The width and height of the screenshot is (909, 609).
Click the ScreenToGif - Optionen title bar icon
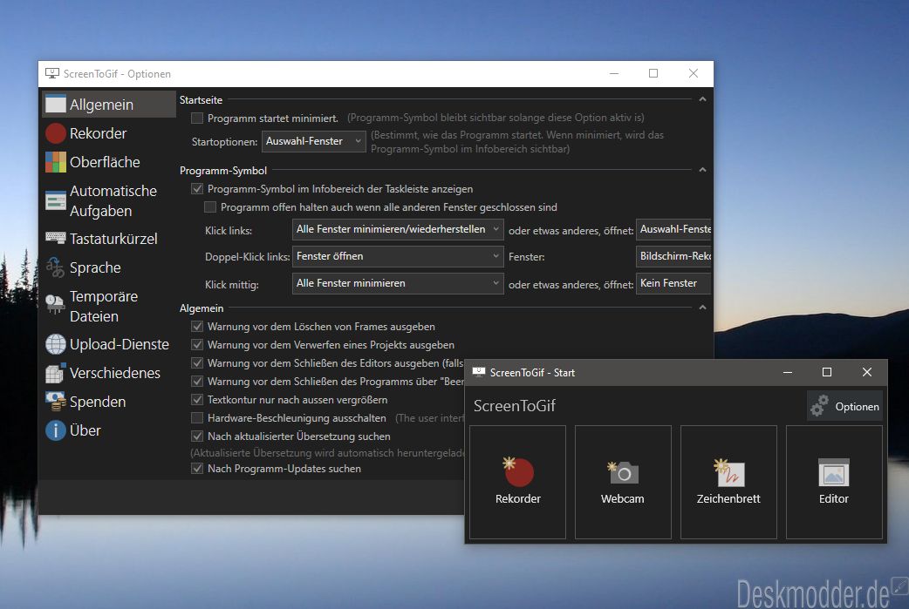[x=52, y=73]
